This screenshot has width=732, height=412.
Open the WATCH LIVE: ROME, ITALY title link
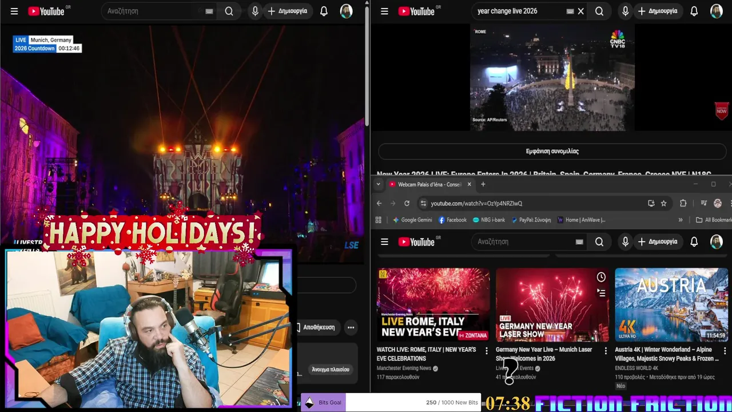427,354
